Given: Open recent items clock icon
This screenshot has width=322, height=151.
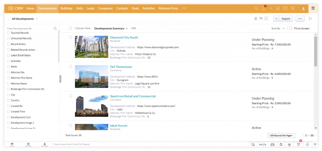Looking at the screenshot, I should click(308, 144).
